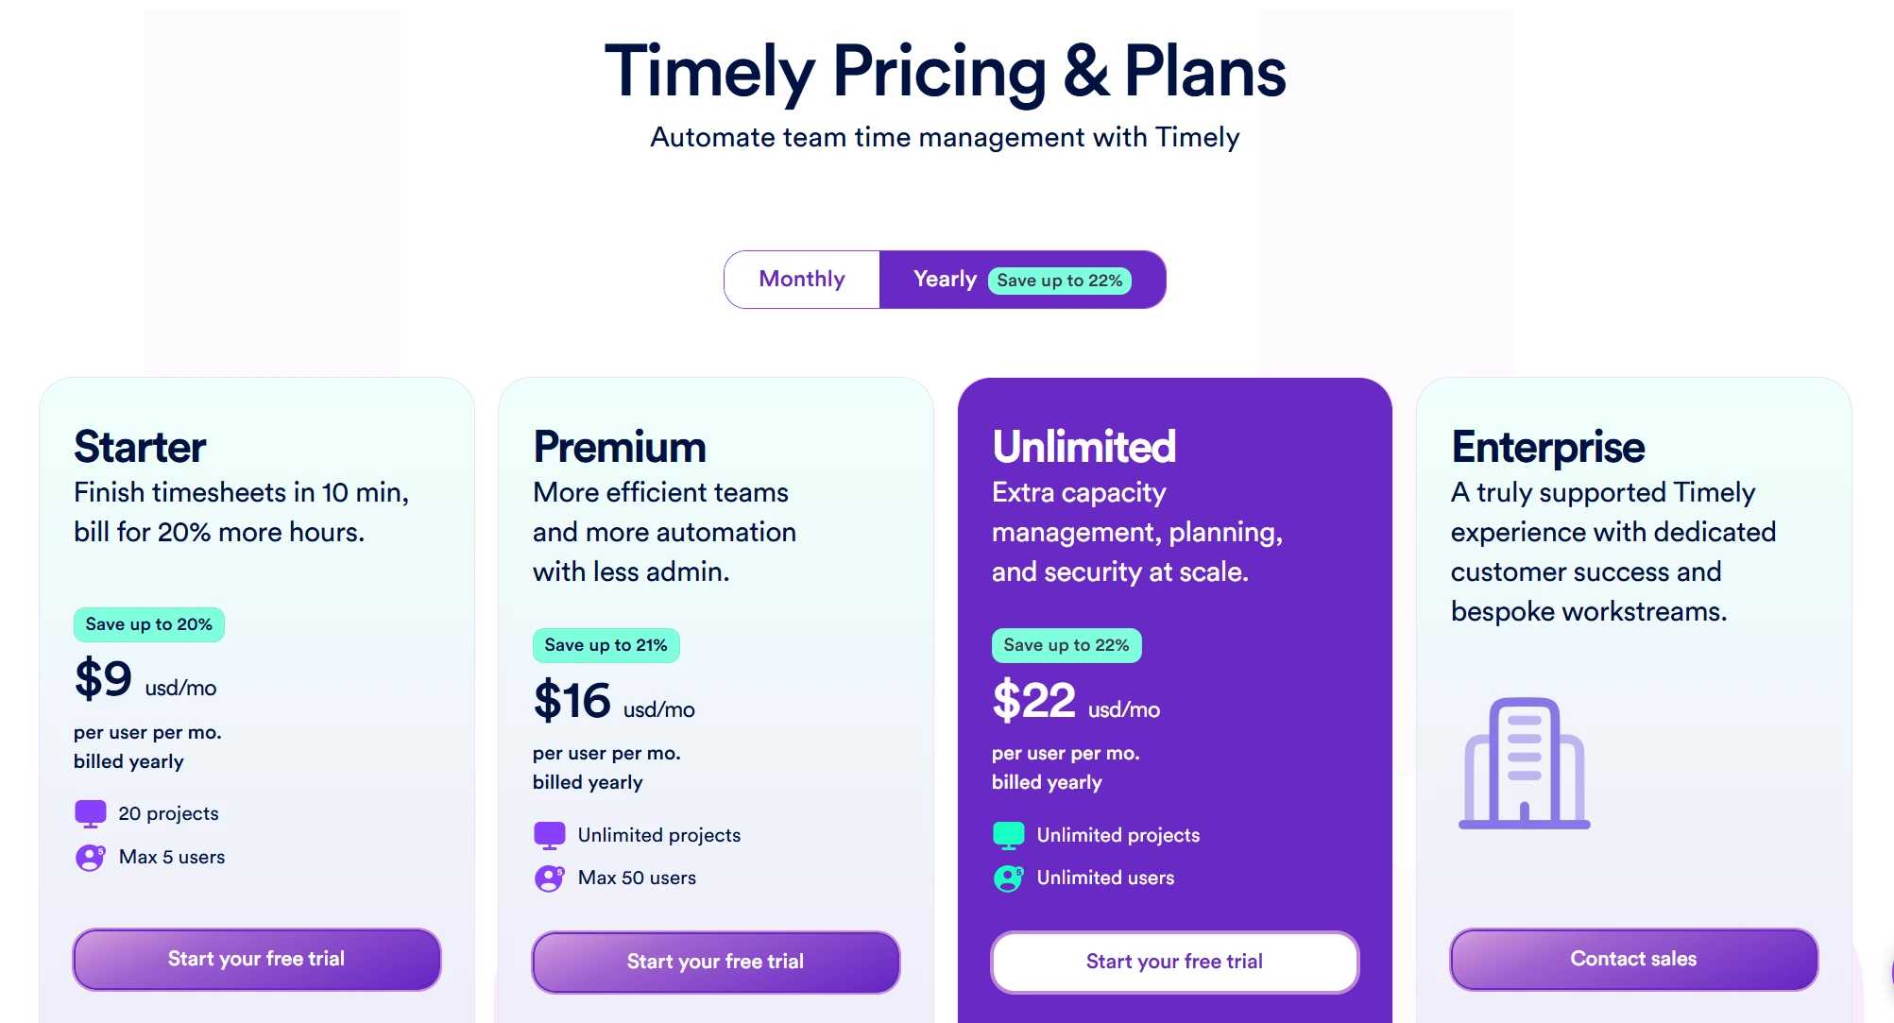Click the Save up to 22% badge near Yearly
The width and height of the screenshot is (1894, 1023).
pyautogui.click(x=1060, y=280)
